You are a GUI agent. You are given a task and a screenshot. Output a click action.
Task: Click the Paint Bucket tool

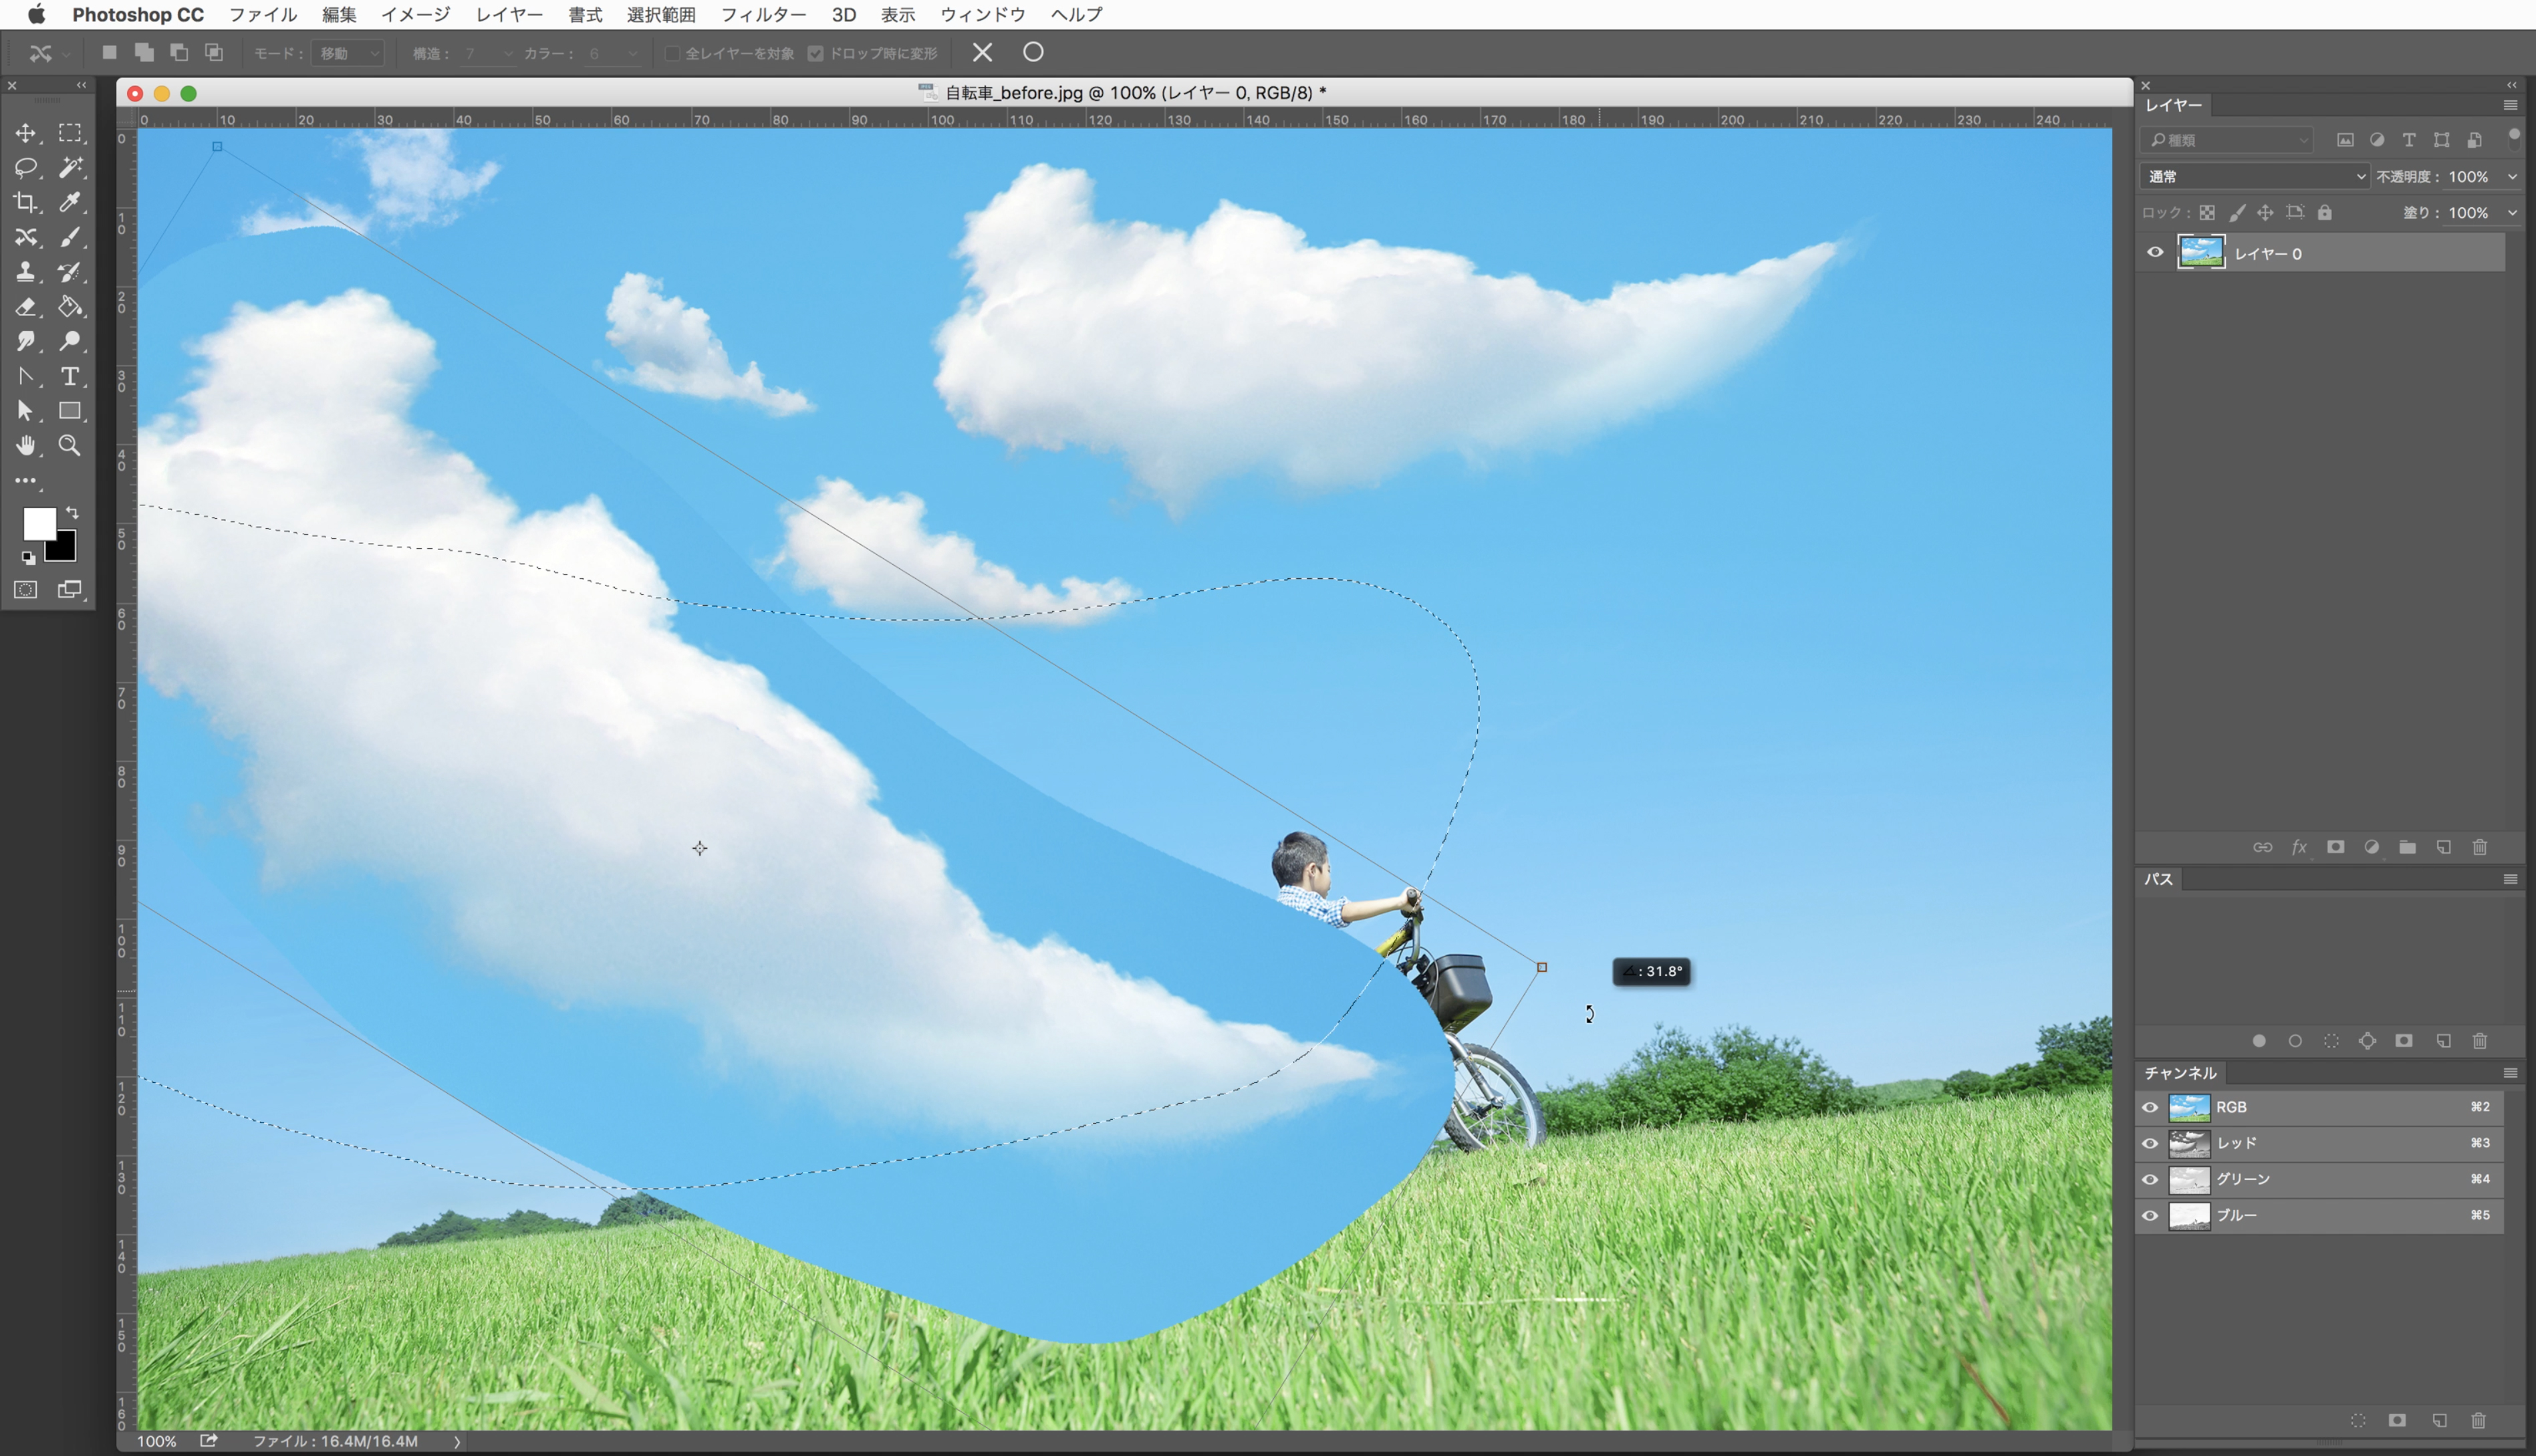(69, 306)
